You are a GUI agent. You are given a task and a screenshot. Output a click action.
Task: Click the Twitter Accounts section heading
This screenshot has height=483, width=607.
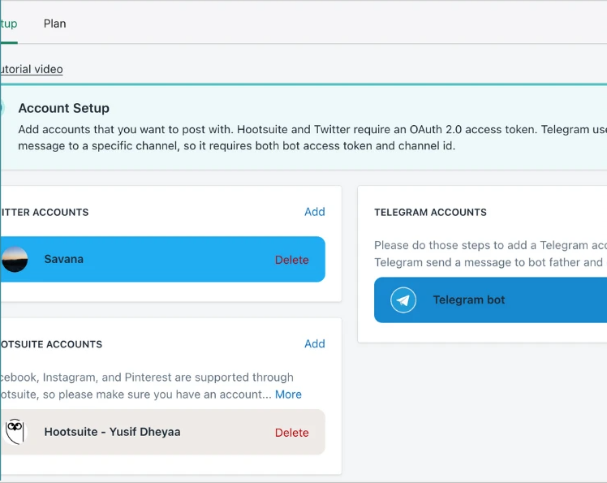(x=45, y=212)
